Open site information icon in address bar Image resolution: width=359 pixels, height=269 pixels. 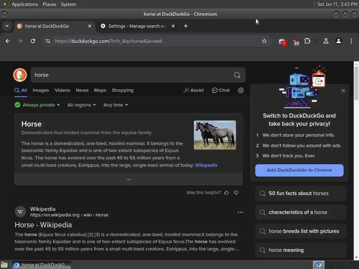tap(48, 41)
